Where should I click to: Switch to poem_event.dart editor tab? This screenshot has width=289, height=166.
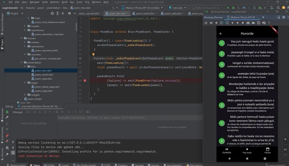click(x=145, y=14)
